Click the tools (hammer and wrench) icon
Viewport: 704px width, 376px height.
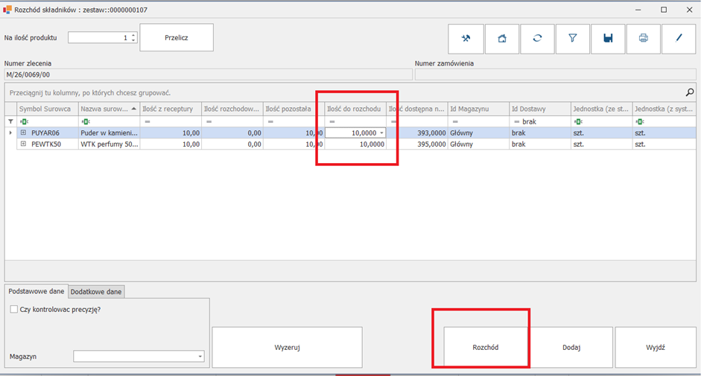pyautogui.click(x=466, y=39)
